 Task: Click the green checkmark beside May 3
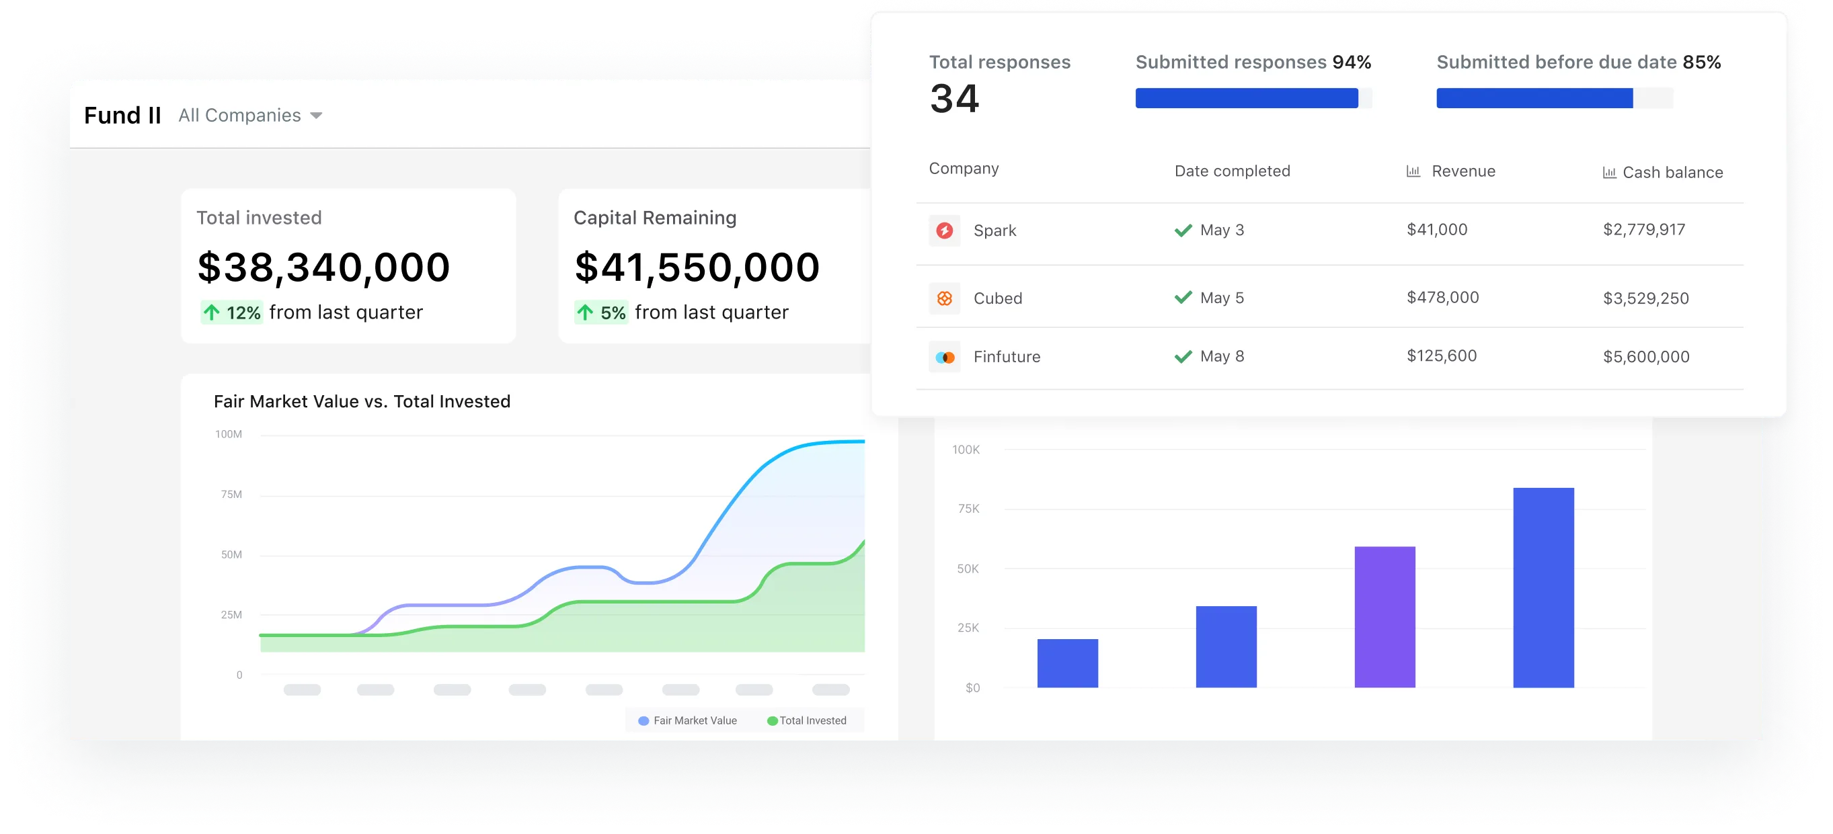pyautogui.click(x=1183, y=231)
